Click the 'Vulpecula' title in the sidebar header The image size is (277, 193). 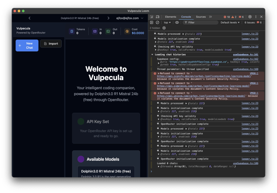[x=23, y=28]
